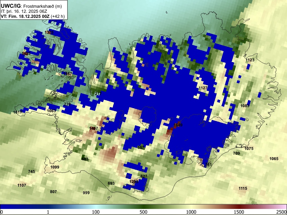This screenshot has width=287, height=215.
Task: Click the offshore value 999
Action: (86, 193)
